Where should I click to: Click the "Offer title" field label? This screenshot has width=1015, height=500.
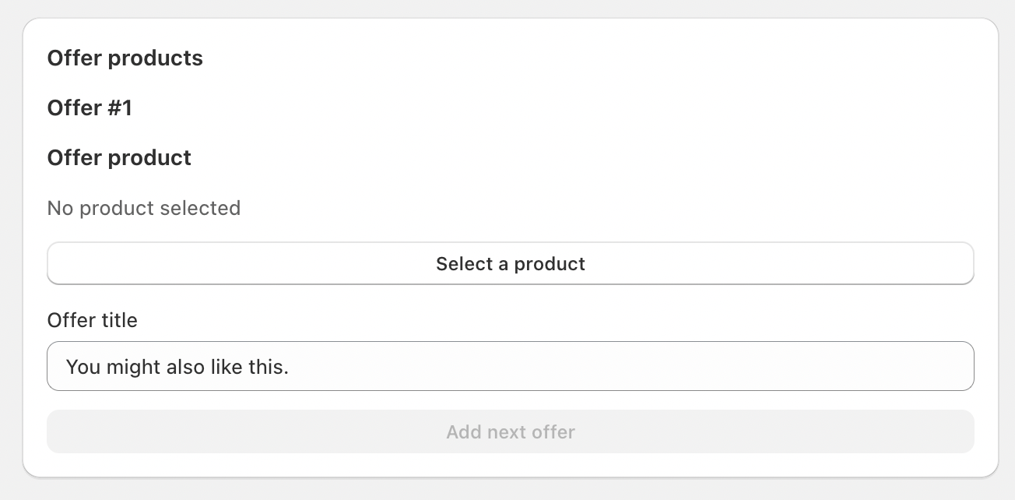(92, 320)
